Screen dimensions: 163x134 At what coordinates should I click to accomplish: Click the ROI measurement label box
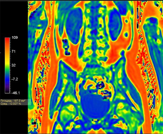16,102
